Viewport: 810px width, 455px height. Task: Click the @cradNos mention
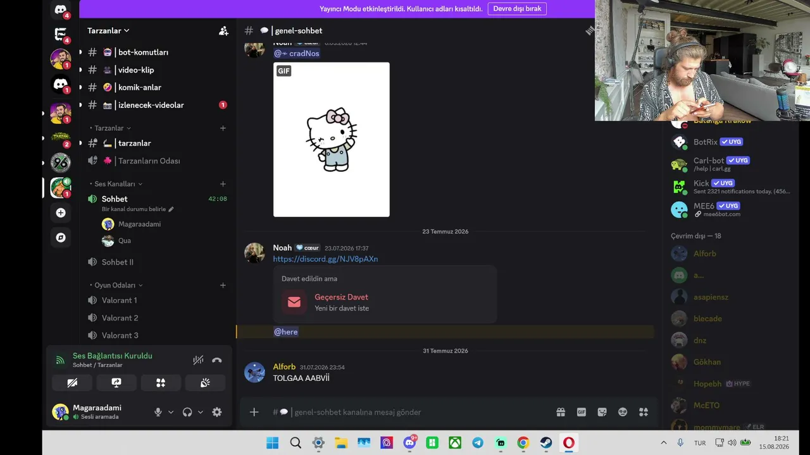(296, 54)
